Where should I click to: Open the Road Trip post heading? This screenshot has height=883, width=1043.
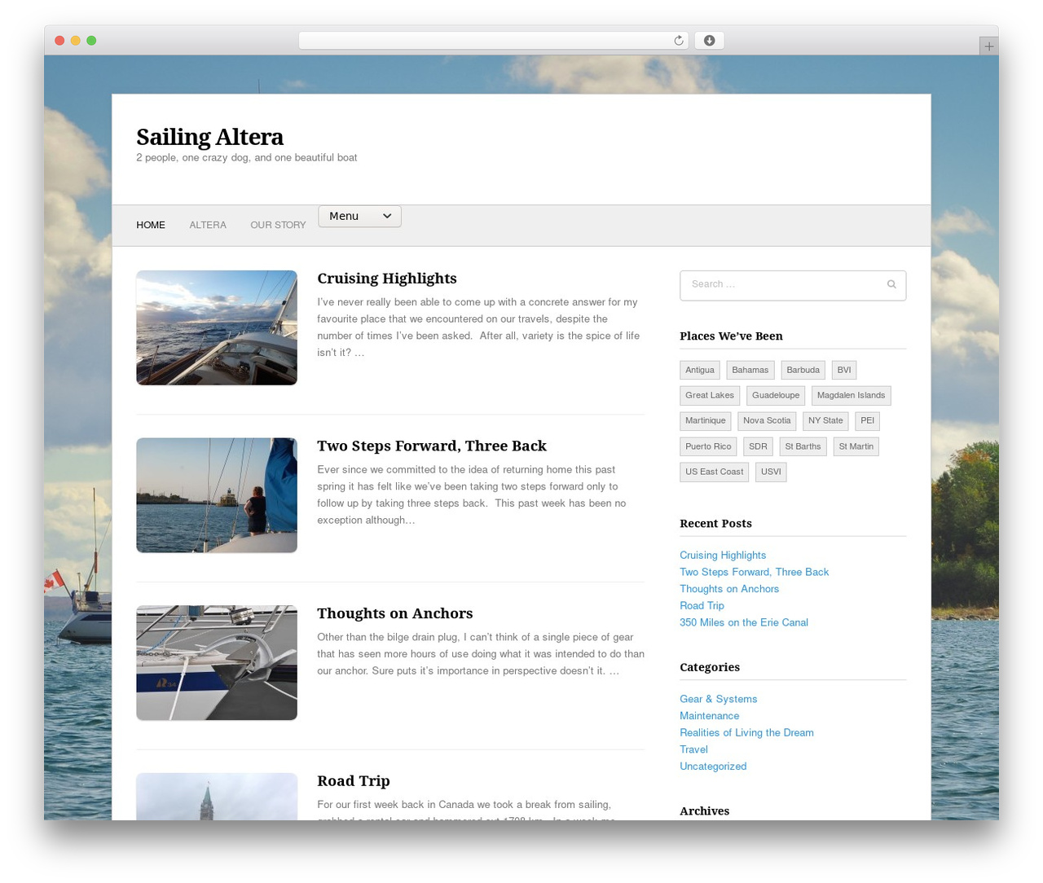coord(354,781)
